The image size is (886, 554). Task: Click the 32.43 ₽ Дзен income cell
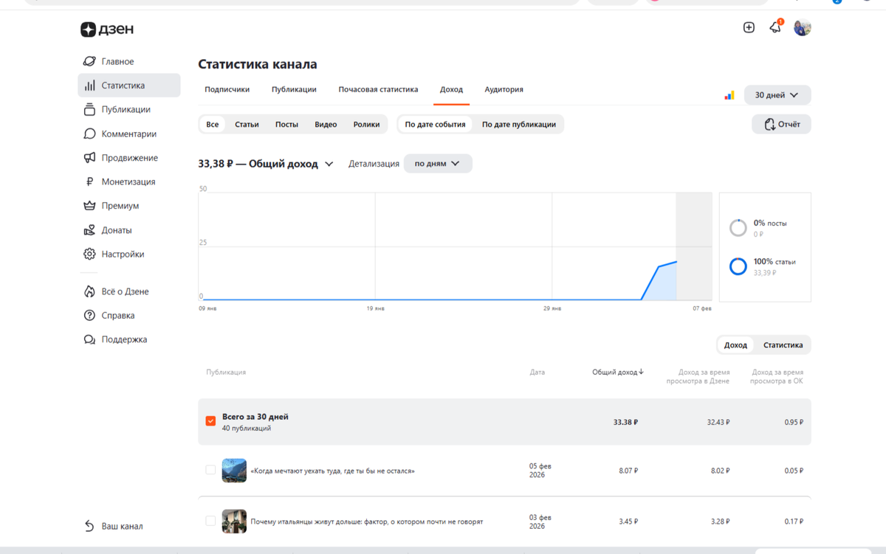coord(717,422)
